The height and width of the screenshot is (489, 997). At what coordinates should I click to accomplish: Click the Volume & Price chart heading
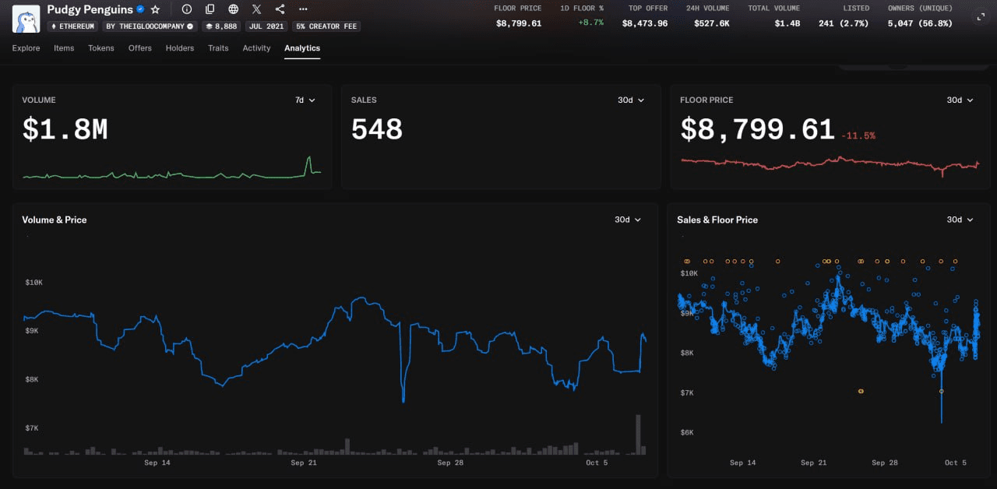(55, 220)
